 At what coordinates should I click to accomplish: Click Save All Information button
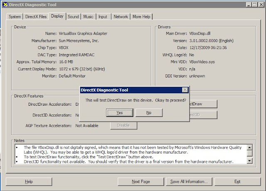(189, 182)
